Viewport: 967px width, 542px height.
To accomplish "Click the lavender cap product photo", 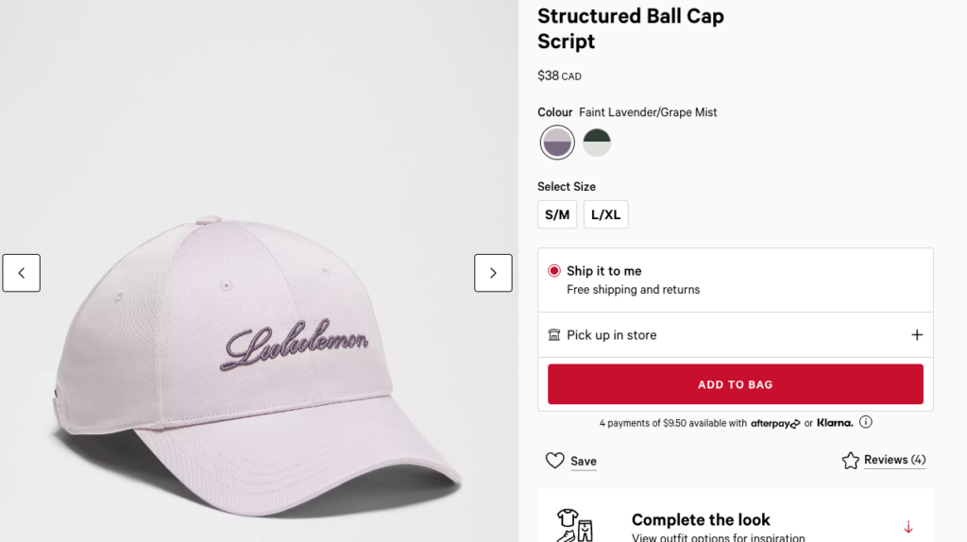I will point(255,368).
